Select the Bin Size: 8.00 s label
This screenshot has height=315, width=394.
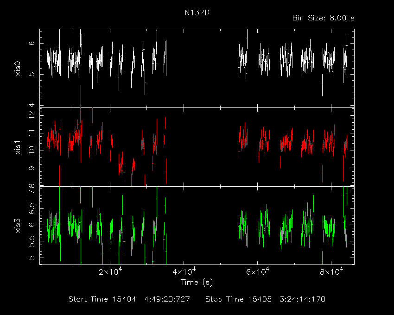pyautogui.click(x=323, y=18)
